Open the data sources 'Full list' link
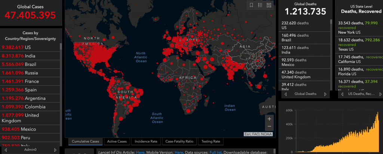383x154 pixels. 215,152
